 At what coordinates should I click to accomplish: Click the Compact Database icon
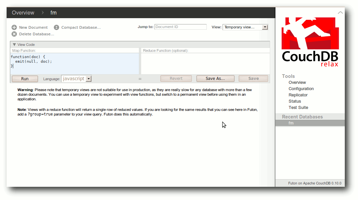click(56, 27)
